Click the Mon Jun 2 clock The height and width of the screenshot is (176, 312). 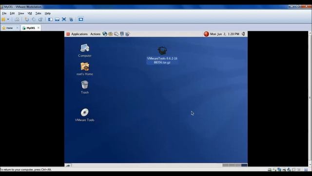[x=225, y=34]
